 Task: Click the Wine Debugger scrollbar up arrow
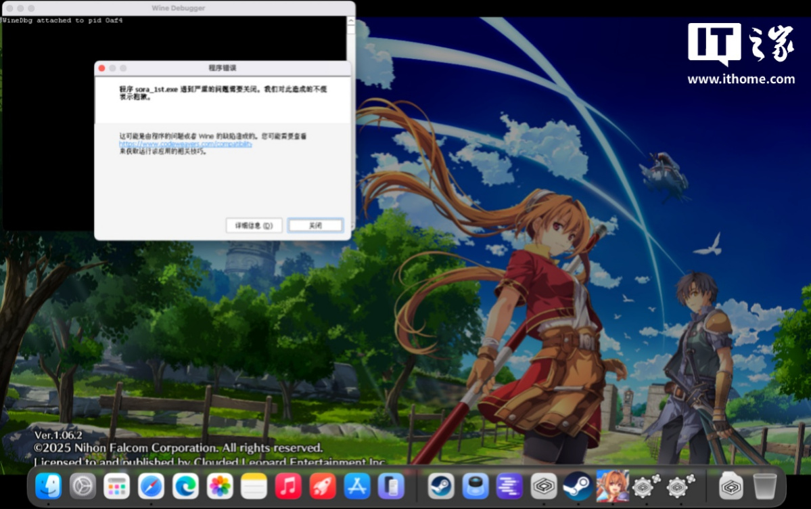pos(350,21)
